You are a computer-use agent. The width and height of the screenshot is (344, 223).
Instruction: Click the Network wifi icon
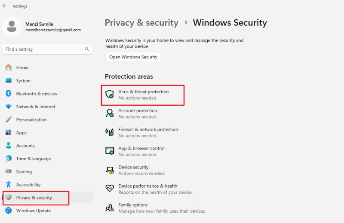(x=9, y=107)
